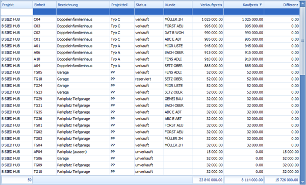306x185 pixels.
Task: Select unit TG09 cell
Action: pyautogui.click(x=44, y=165)
